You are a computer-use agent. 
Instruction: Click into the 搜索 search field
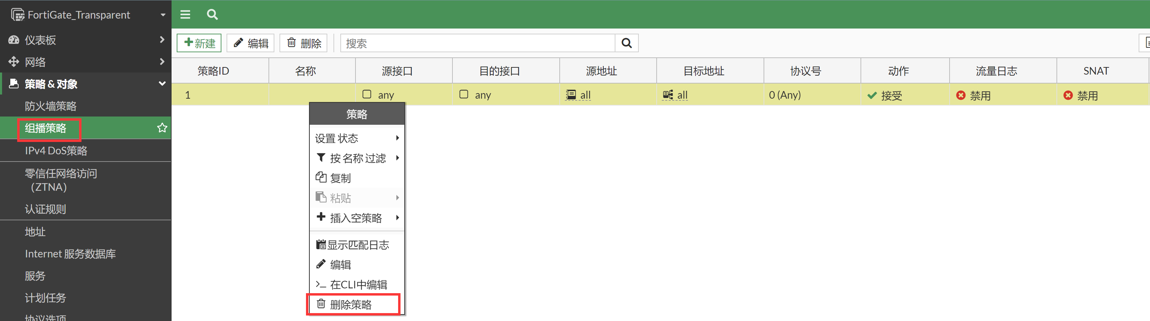(x=478, y=43)
